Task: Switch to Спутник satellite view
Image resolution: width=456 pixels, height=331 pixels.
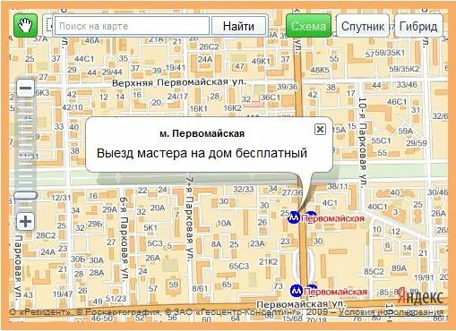Action: click(x=363, y=26)
